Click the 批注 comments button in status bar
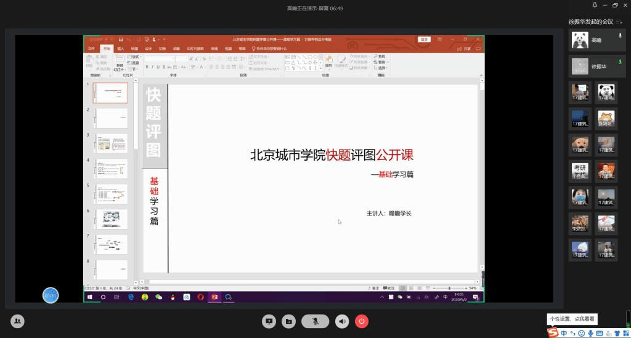 [x=389, y=288]
